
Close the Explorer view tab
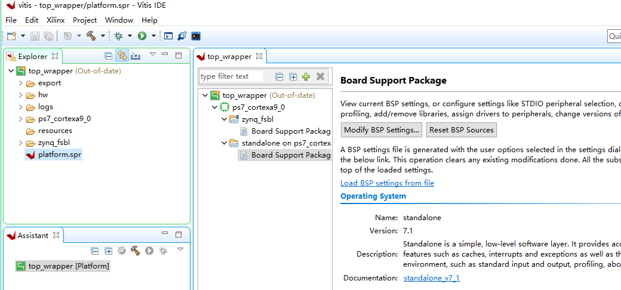tap(55, 56)
